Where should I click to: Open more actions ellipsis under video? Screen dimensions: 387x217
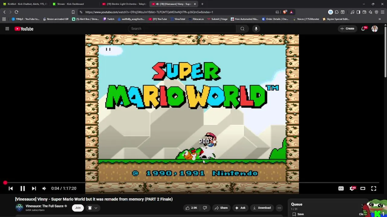click(279, 208)
